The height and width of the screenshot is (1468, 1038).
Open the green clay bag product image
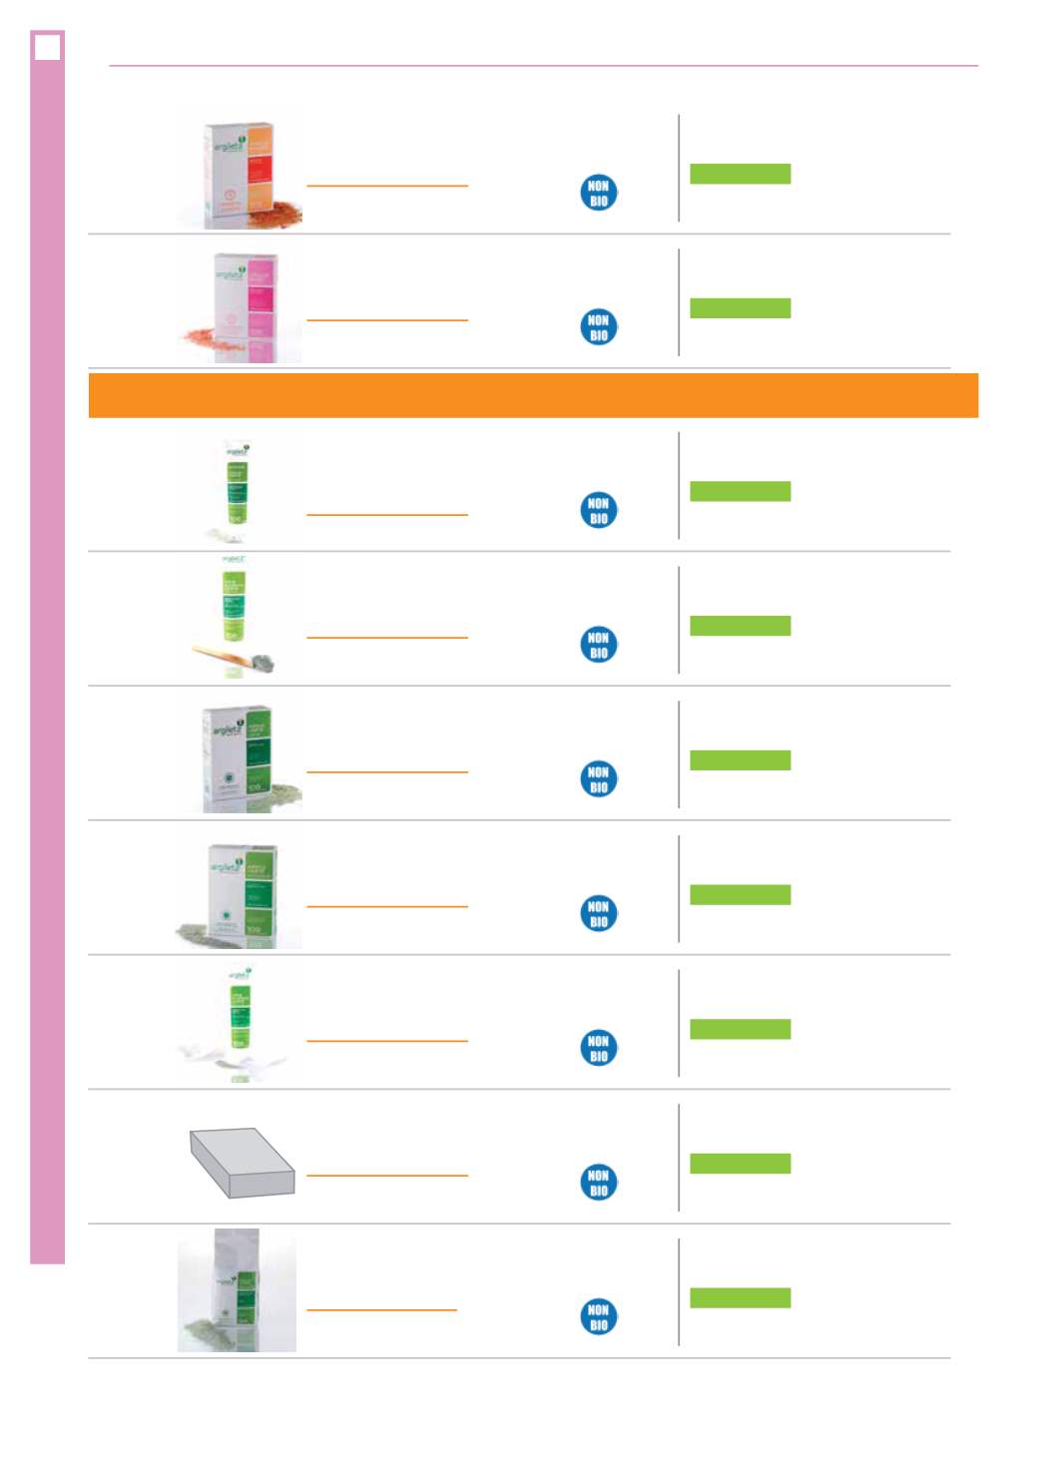point(237,1290)
